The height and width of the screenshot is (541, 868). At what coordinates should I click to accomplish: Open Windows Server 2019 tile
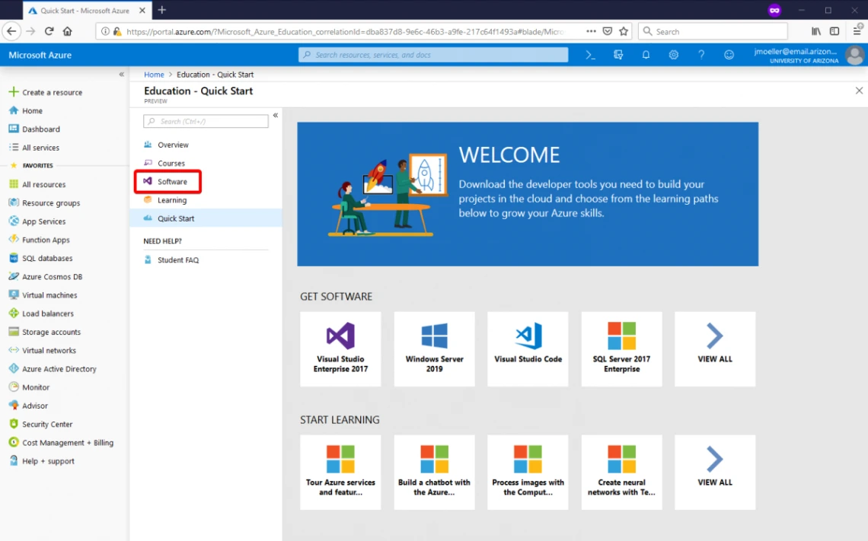434,348
